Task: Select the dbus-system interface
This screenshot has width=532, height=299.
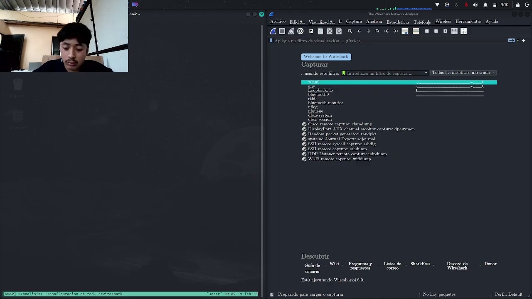Action: (x=399, y=115)
